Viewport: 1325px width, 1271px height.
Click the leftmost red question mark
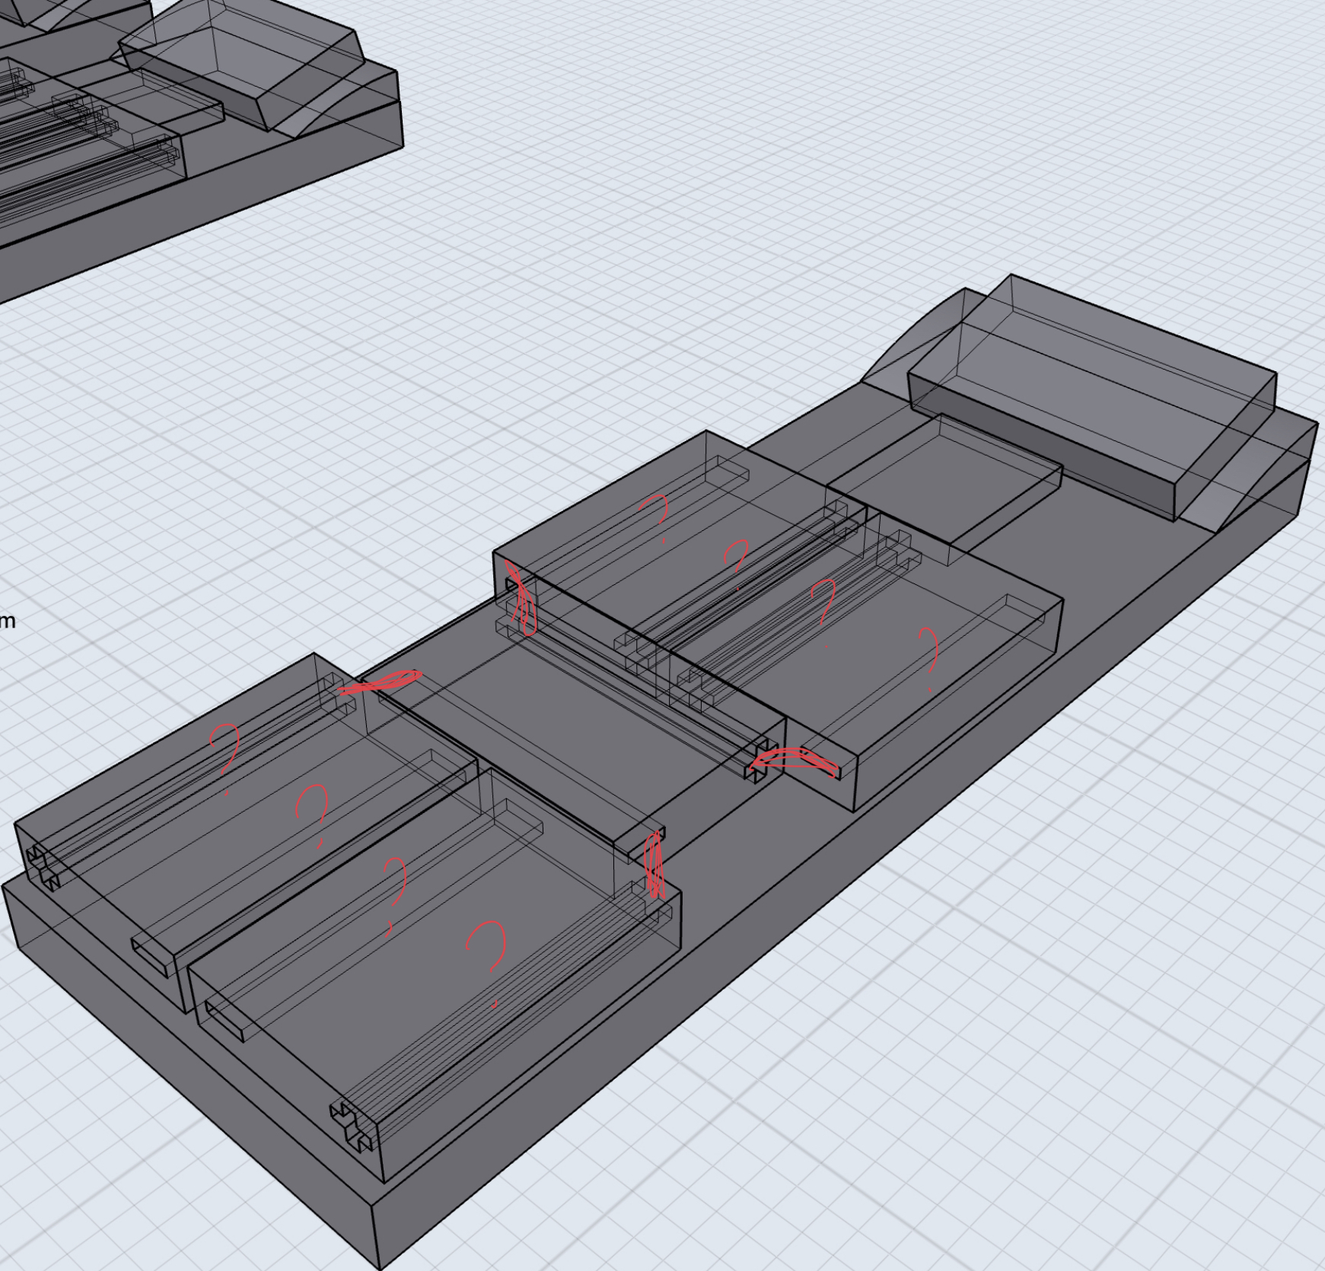coord(225,751)
